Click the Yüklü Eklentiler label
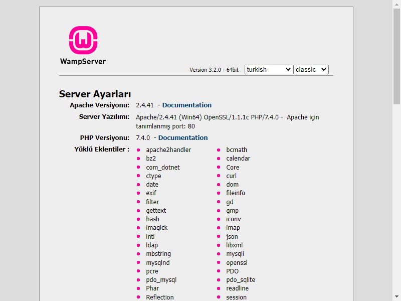This screenshot has height=301, width=401. (x=102, y=149)
